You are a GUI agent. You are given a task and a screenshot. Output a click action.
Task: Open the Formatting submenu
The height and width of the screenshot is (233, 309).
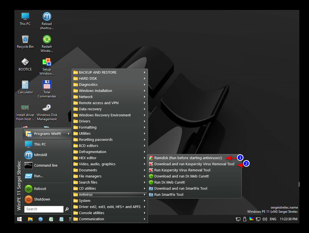[110, 127]
